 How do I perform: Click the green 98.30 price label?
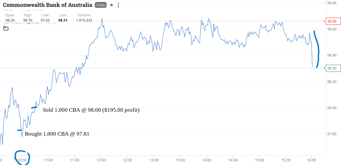coord(332,68)
